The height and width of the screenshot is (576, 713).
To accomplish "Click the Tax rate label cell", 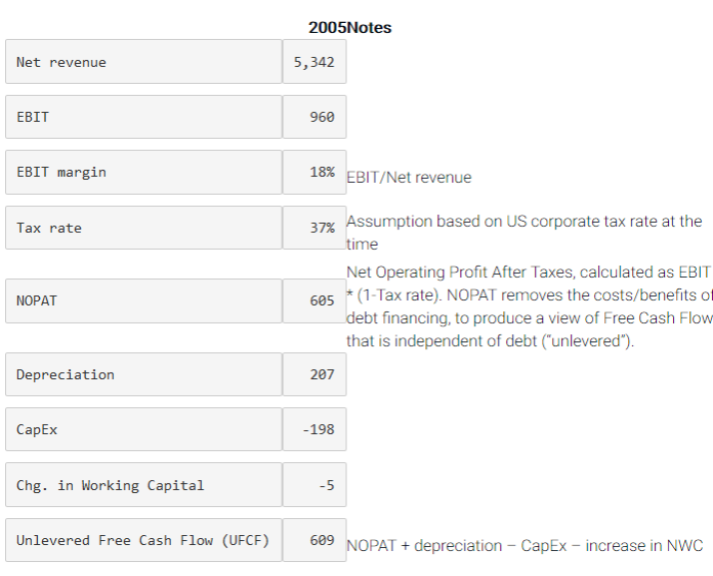I will (x=144, y=228).
